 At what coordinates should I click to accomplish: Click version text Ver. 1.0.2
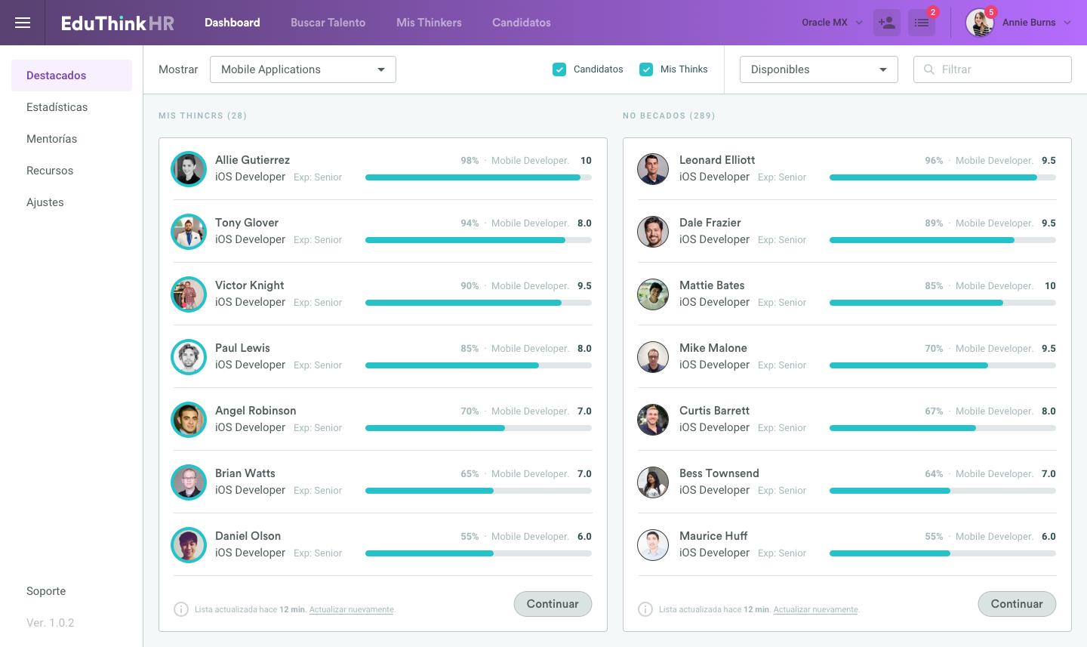[x=51, y=623]
